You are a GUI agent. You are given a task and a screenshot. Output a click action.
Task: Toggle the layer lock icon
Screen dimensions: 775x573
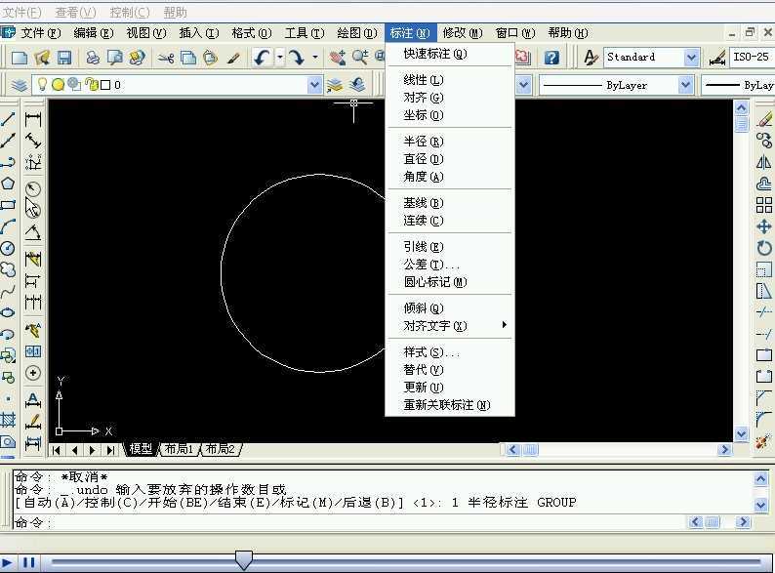pos(92,85)
